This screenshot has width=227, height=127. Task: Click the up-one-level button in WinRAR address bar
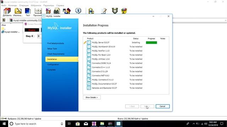4,20
